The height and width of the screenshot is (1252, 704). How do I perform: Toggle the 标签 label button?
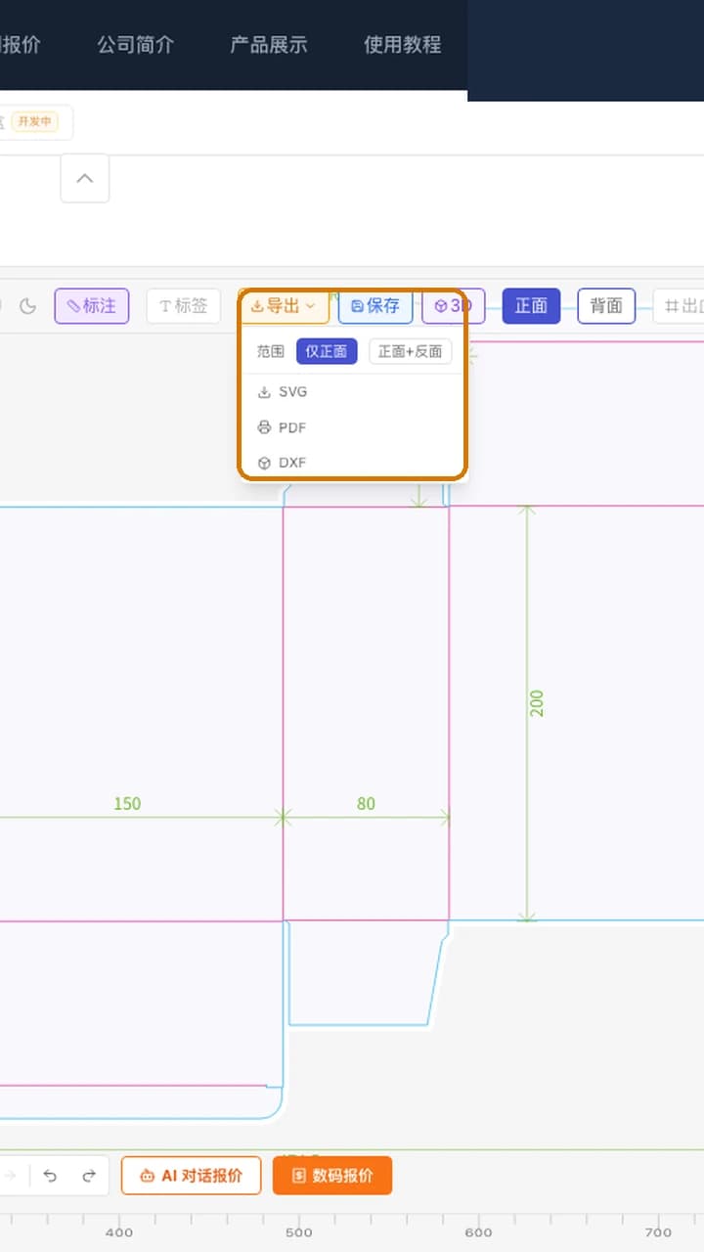click(x=184, y=306)
